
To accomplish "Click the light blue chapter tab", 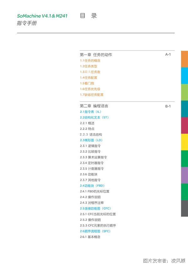I will 185,76.
